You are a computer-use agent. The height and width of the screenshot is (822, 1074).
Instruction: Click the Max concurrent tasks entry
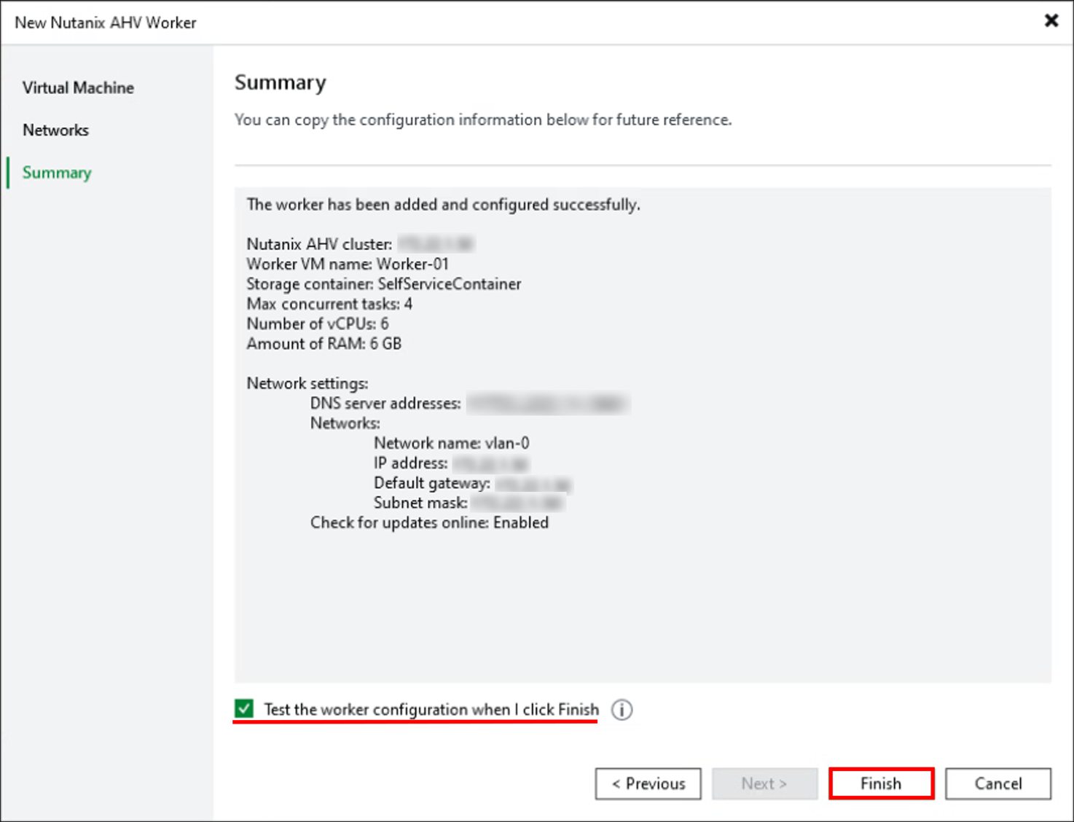tap(329, 304)
